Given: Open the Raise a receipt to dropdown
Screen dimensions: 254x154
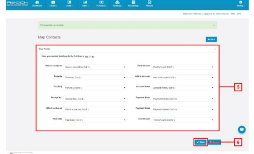Looking at the screenshot, I should point(95,67).
